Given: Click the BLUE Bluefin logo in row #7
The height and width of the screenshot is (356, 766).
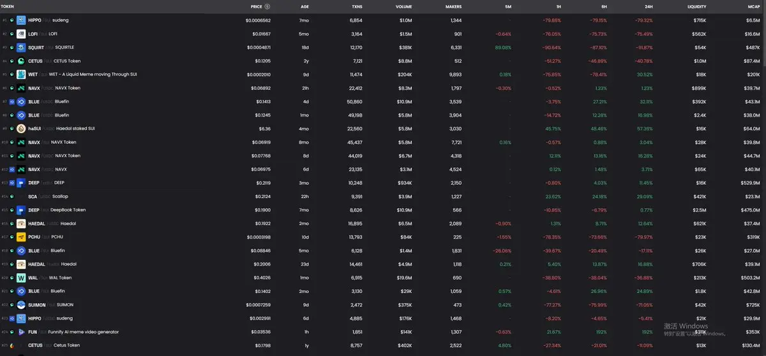Looking at the screenshot, I should [x=21, y=102].
